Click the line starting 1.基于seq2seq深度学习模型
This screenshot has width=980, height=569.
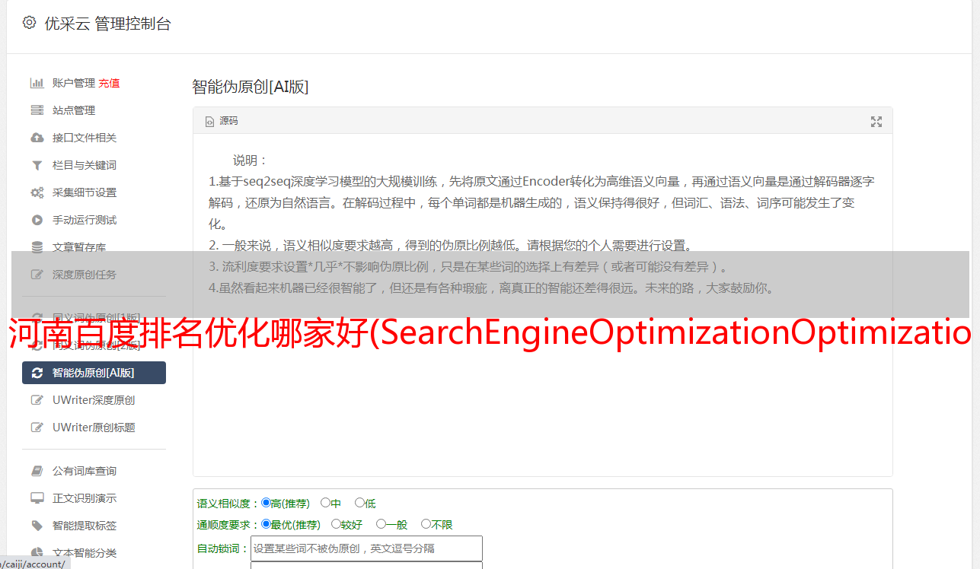(x=541, y=182)
